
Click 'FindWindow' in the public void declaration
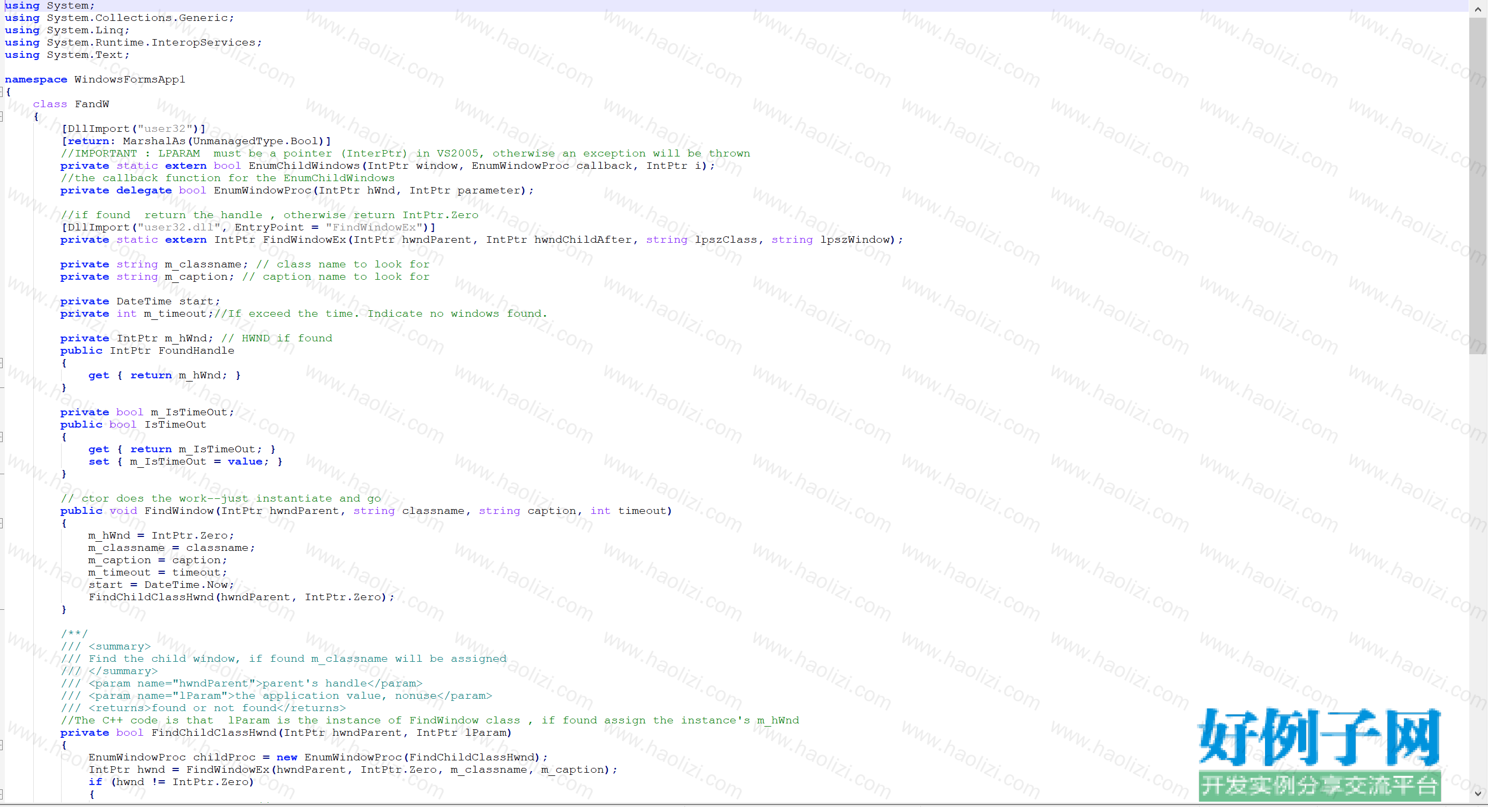pos(178,511)
